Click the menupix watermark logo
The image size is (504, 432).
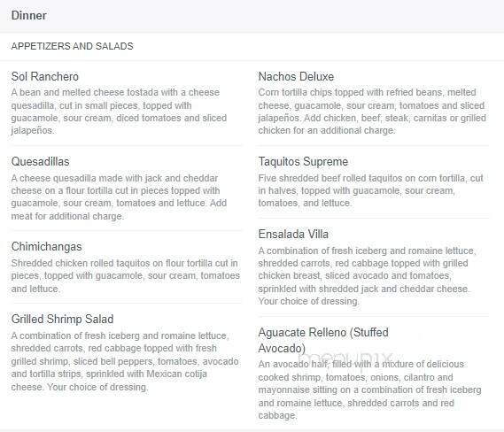click(x=345, y=358)
